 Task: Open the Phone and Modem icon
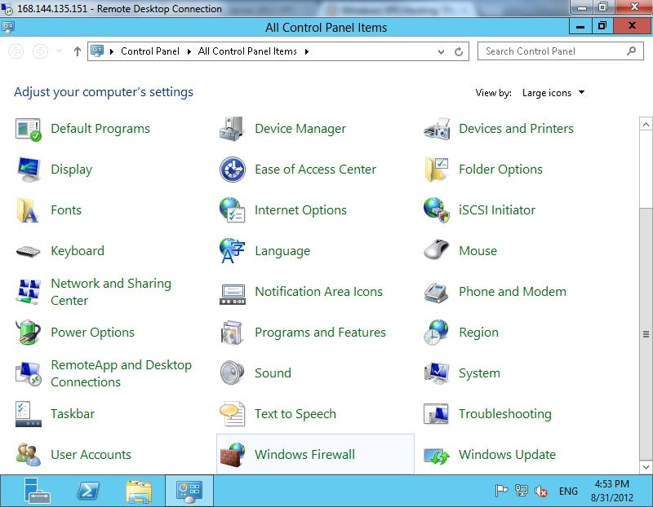(437, 292)
